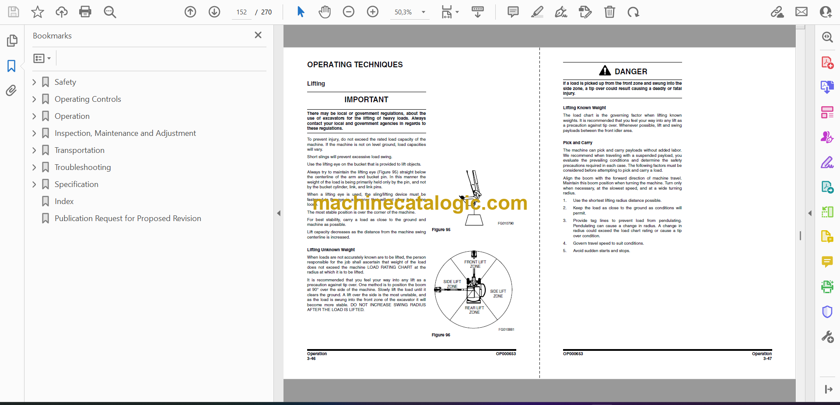Expand the Operating Controls bookmark

tap(34, 99)
